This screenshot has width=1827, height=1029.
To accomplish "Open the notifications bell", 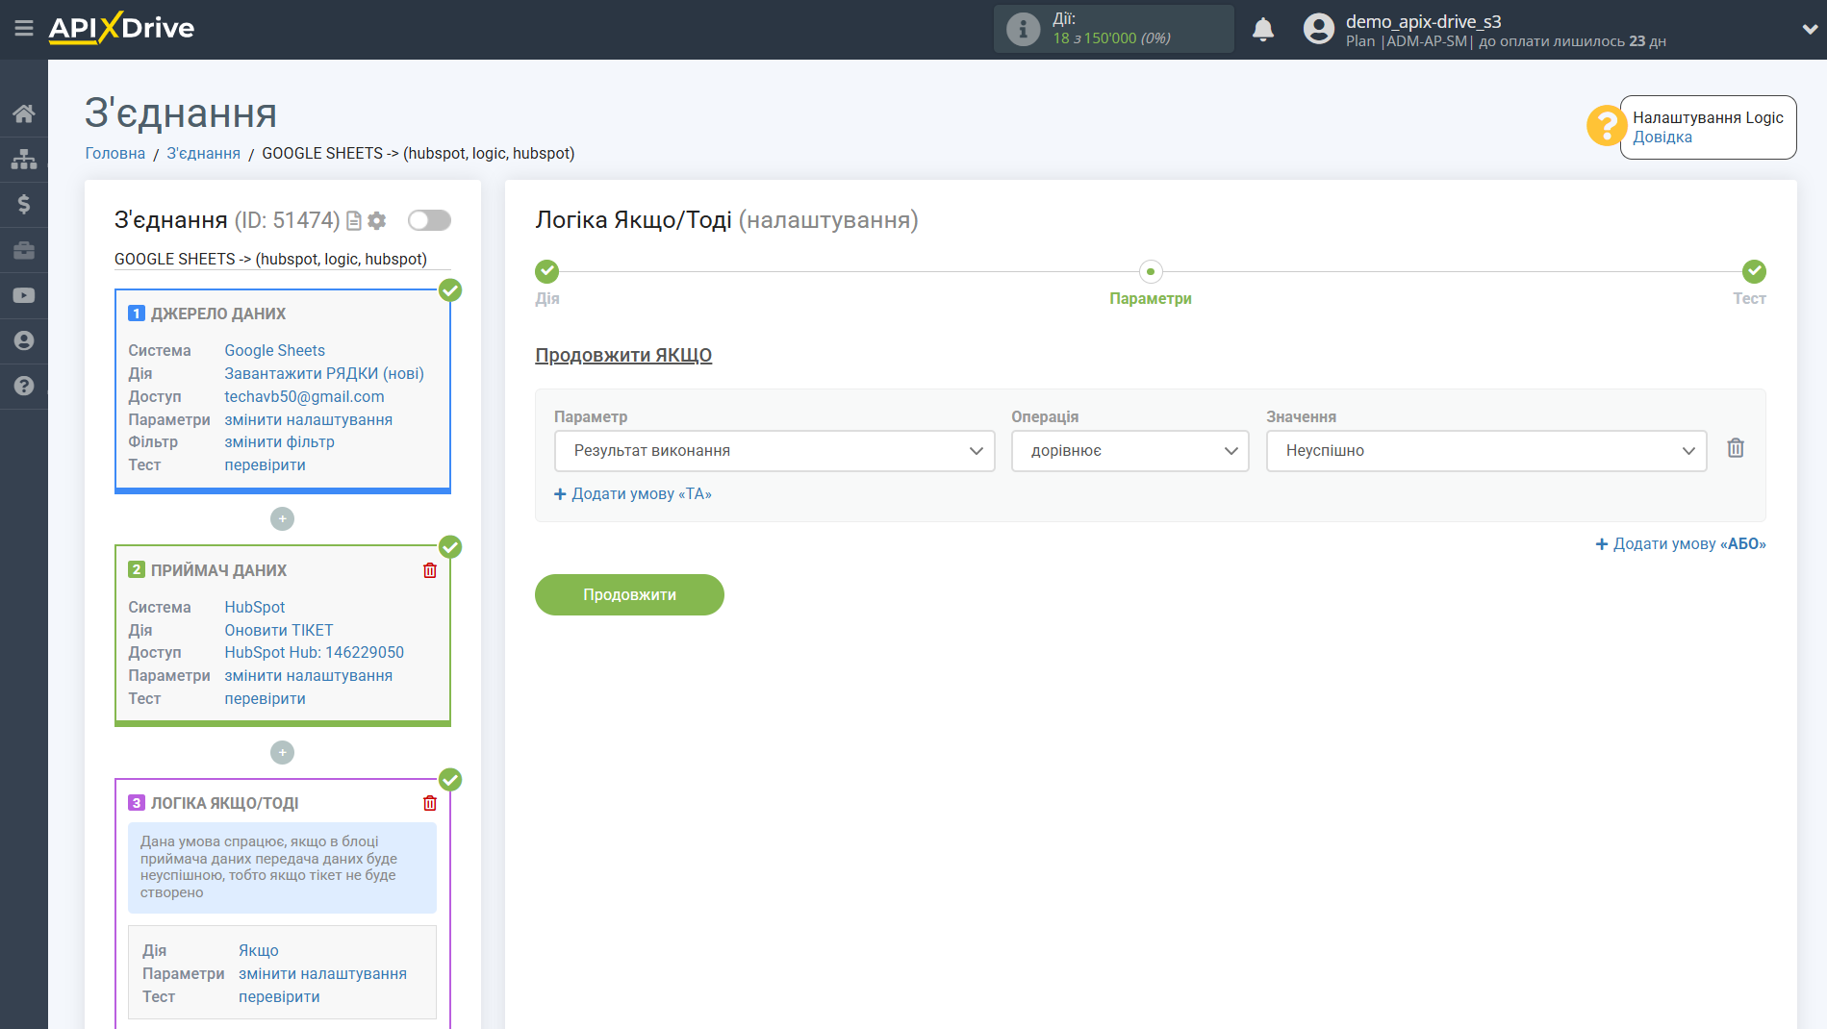I will pos(1263,30).
